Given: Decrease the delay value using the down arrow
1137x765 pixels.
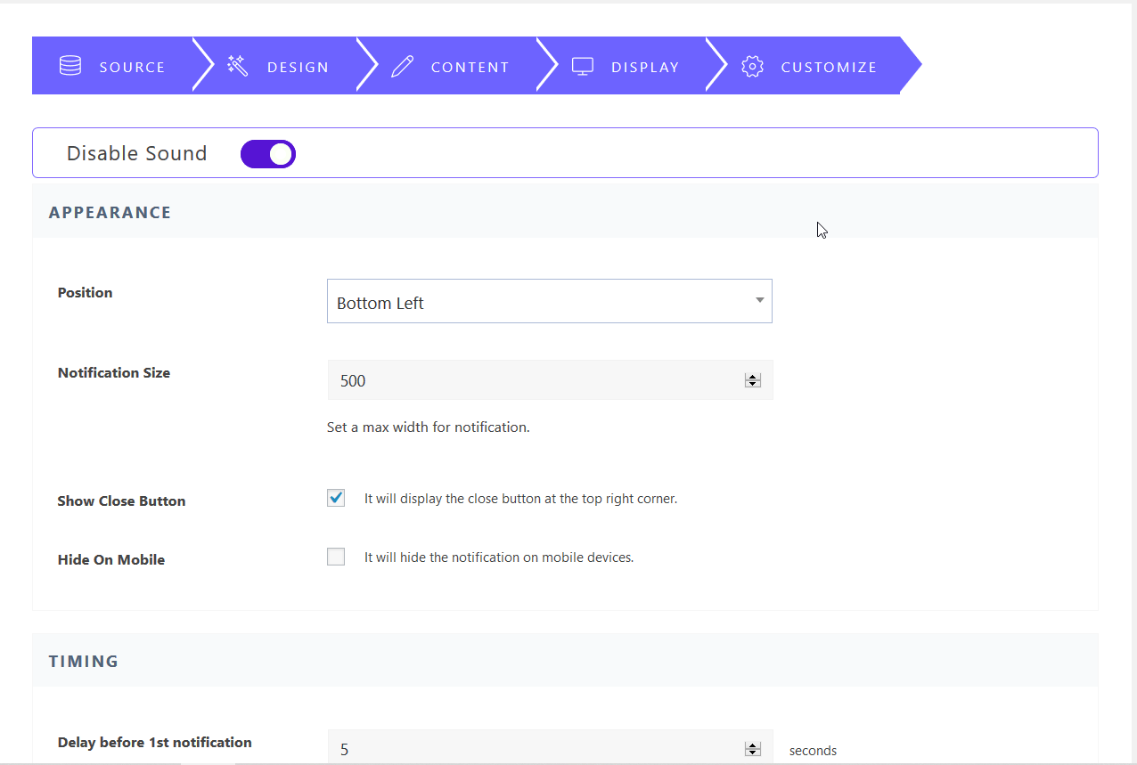Looking at the screenshot, I should pos(753,753).
